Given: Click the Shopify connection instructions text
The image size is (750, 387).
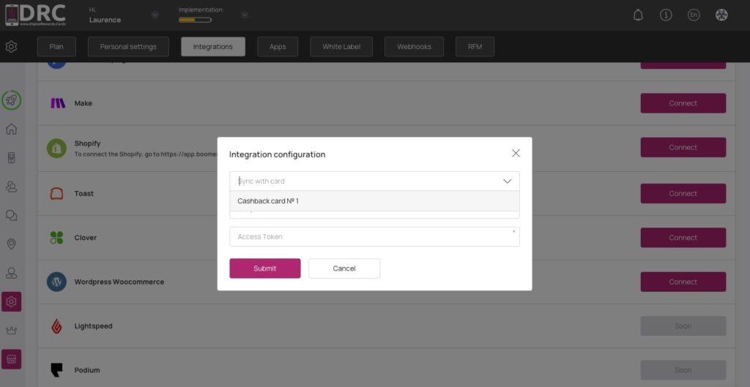Looking at the screenshot, I should click(x=146, y=154).
